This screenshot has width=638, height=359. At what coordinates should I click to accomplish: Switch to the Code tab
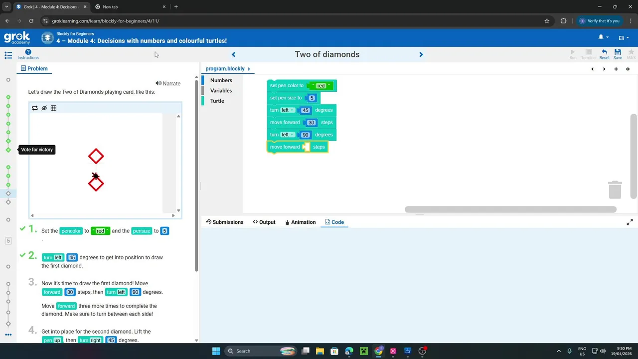pos(334,222)
